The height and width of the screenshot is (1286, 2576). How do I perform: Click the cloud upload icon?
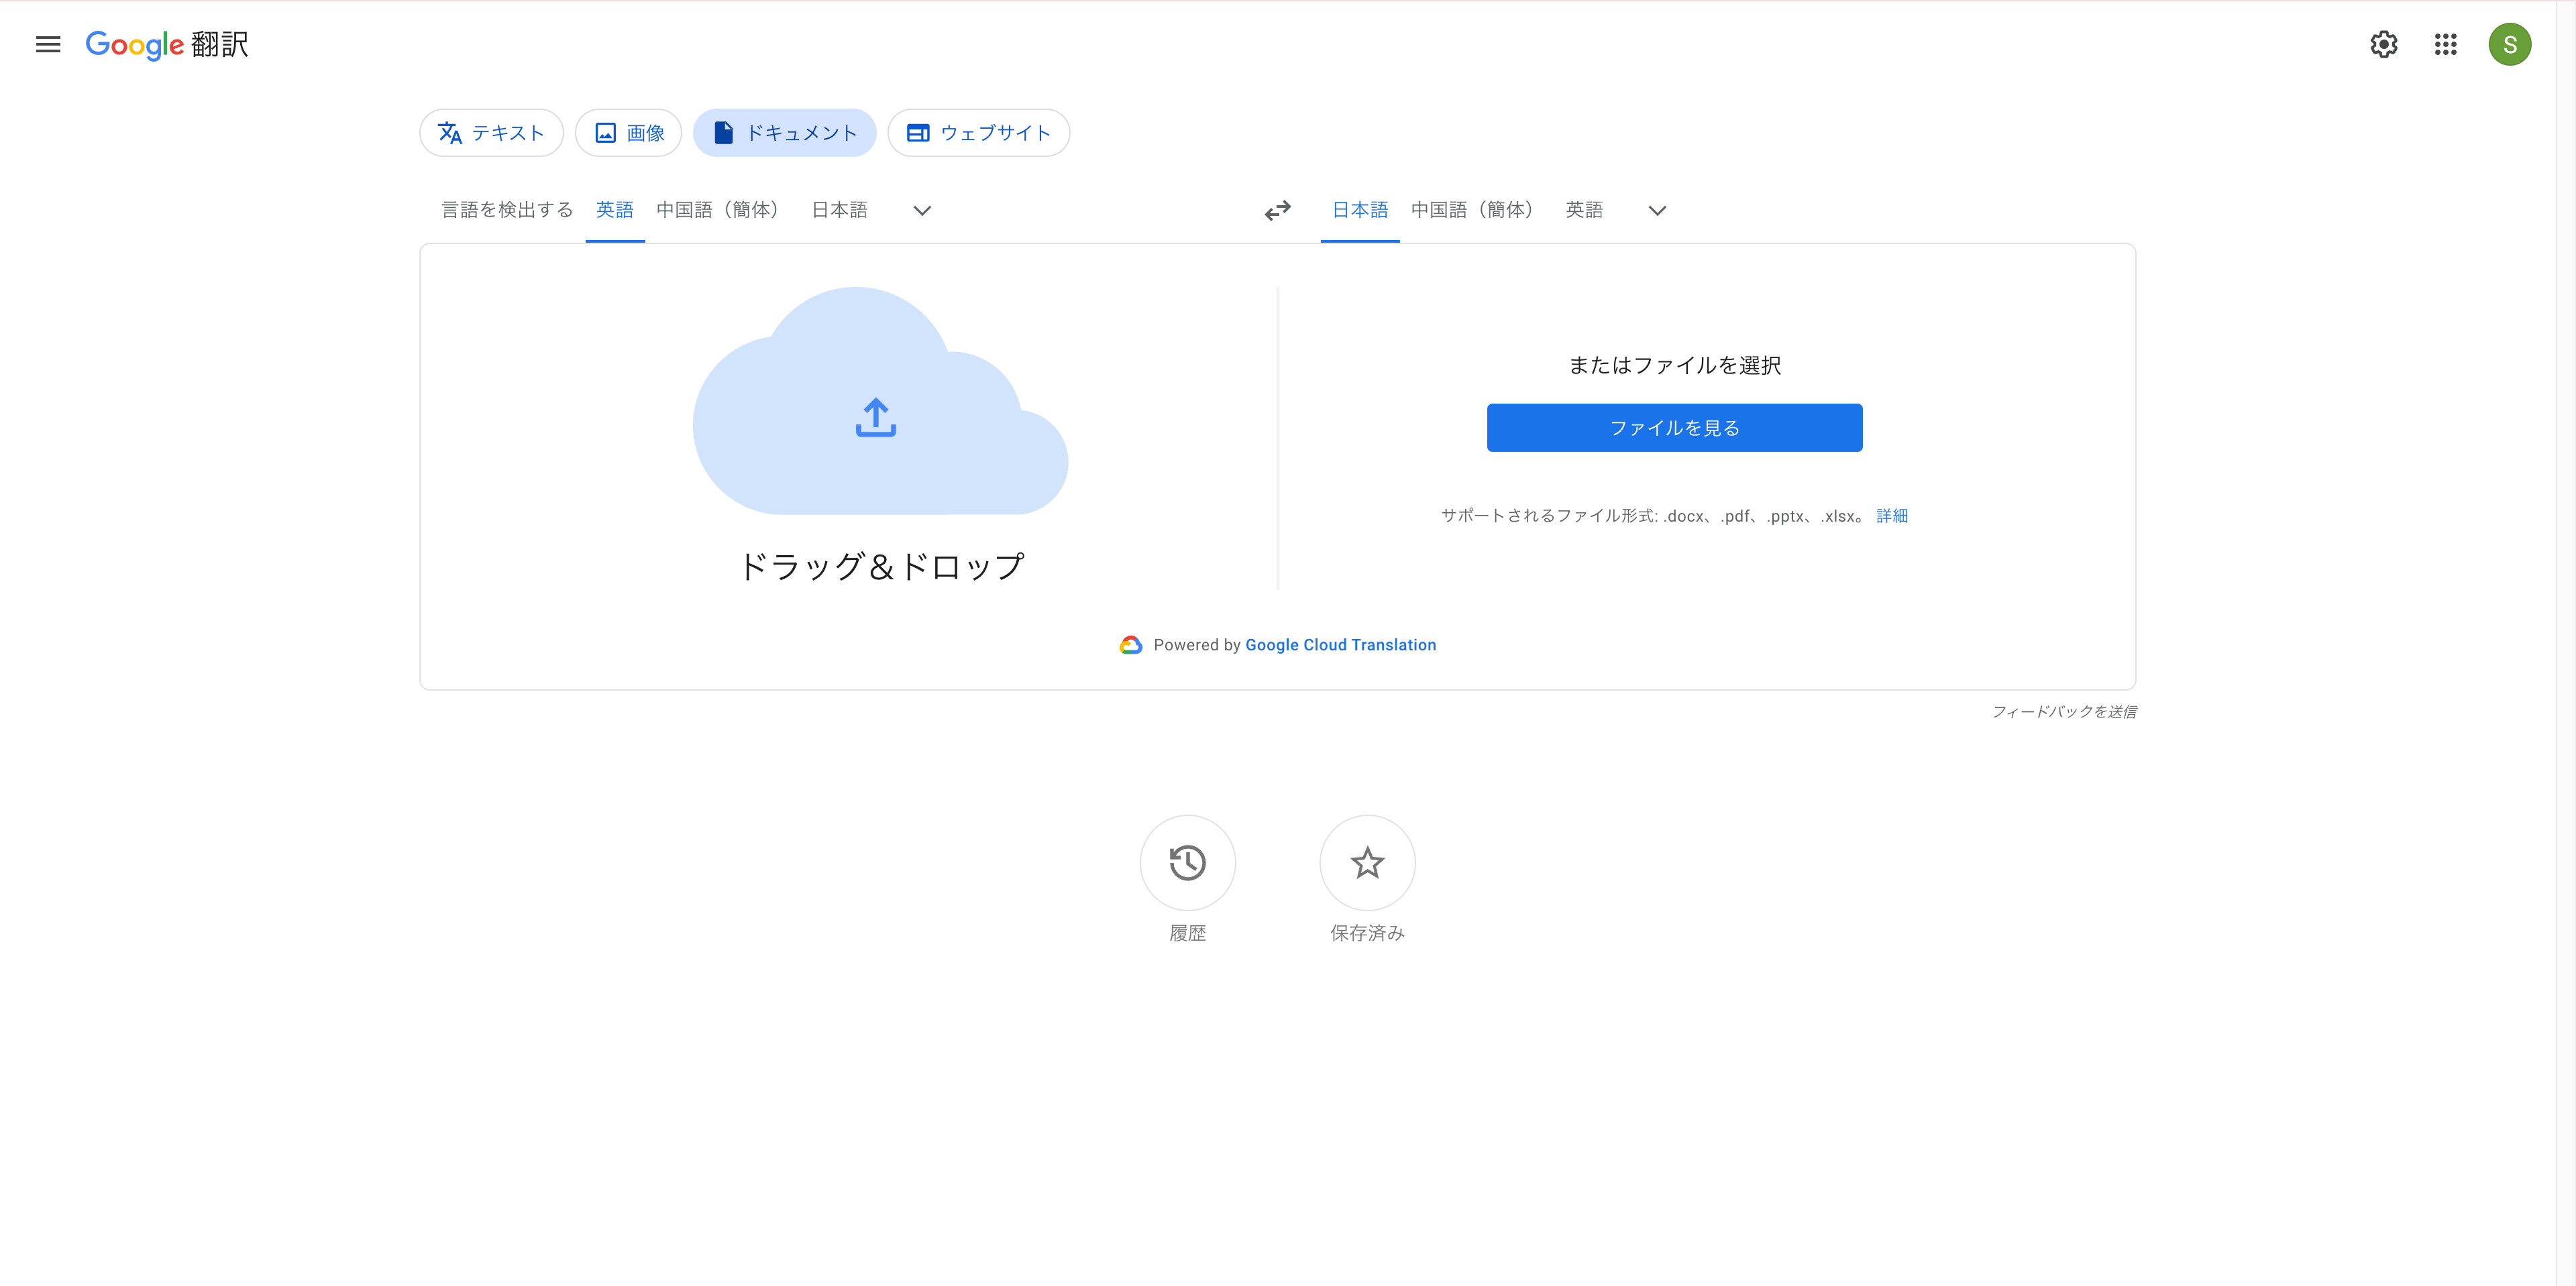876,418
